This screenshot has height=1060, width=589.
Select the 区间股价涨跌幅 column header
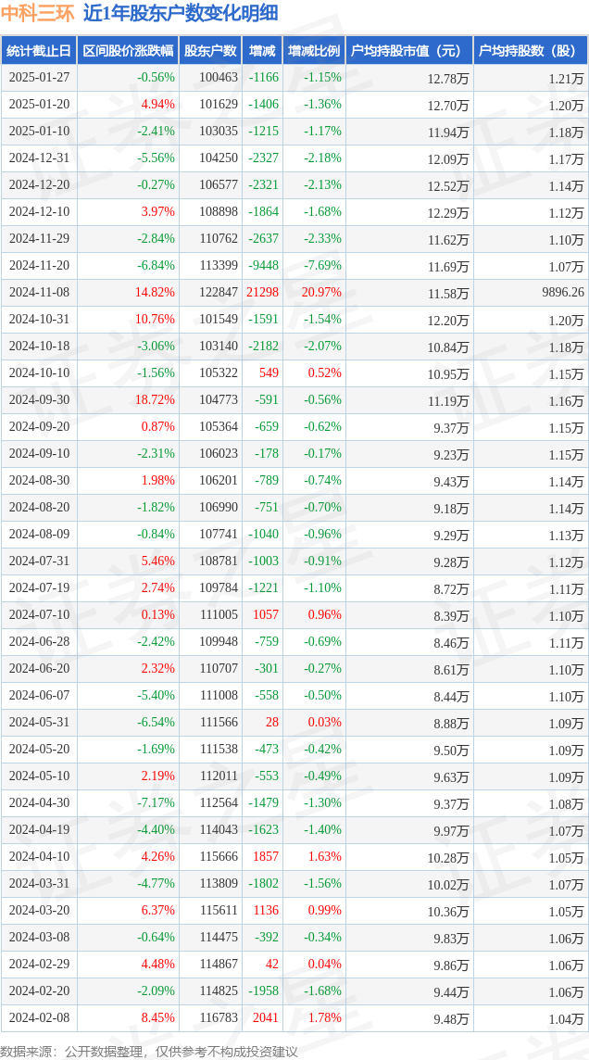click(x=127, y=51)
